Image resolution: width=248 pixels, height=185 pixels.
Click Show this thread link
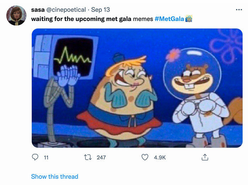[55, 176]
